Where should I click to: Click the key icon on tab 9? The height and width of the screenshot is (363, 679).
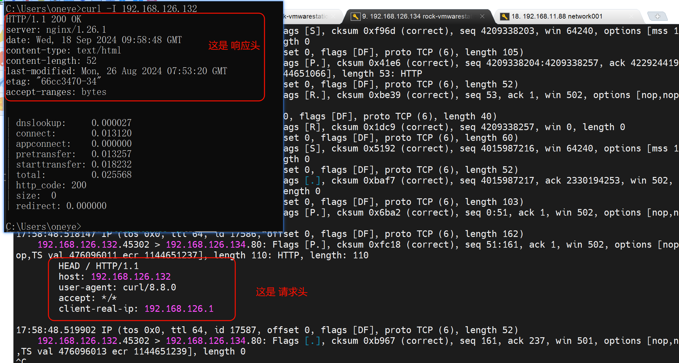355,16
